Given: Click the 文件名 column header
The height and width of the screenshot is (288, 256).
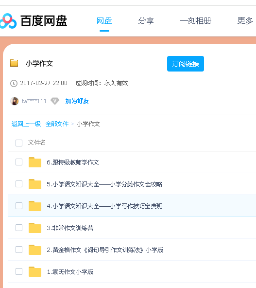Looking at the screenshot, I should pyautogui.click(x=37, y=143).
